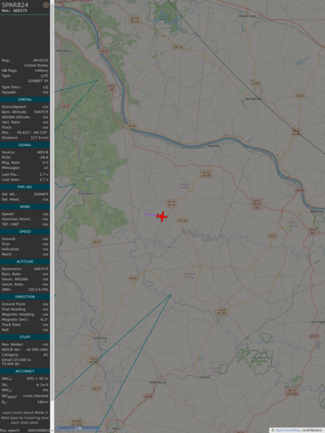Click the DIRECTION section header
The height and width of the screenshot is (433, 325).
click(x=25, y=297)
